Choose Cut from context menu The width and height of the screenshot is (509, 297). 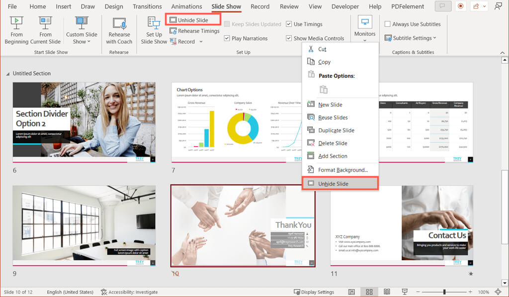[340, 49]
